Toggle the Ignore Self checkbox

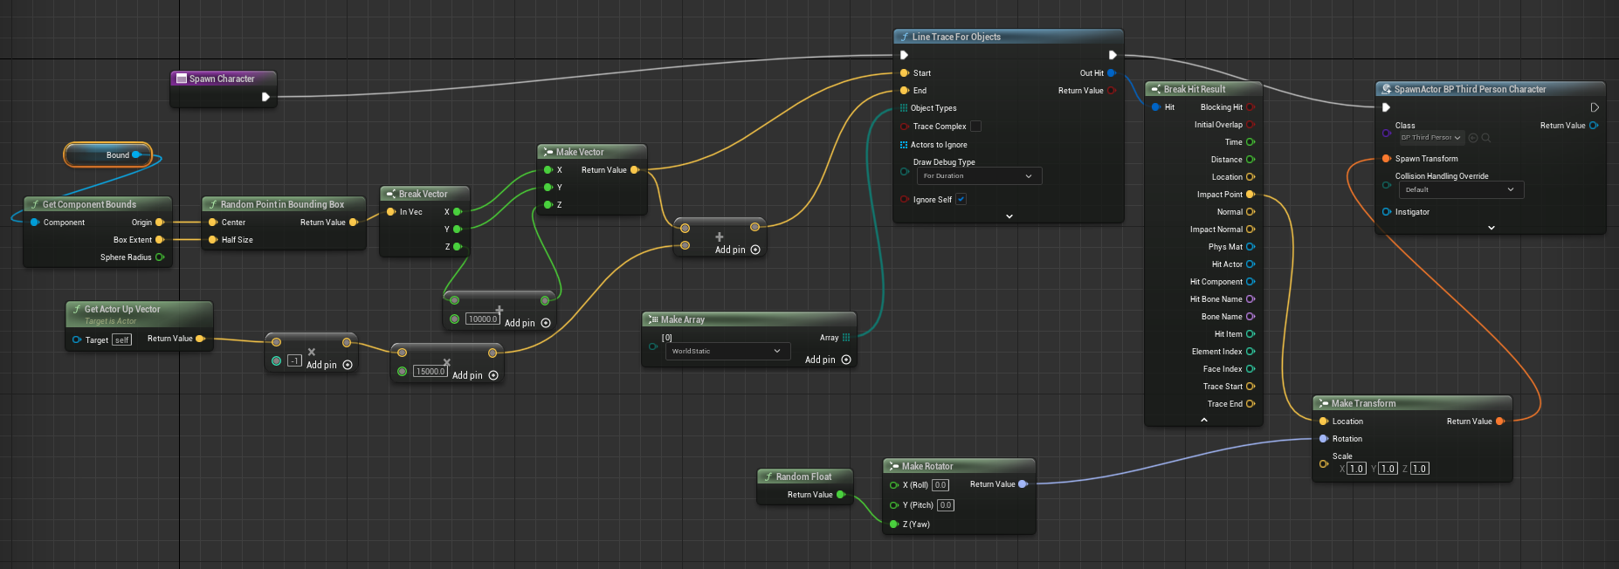point(961,199)
